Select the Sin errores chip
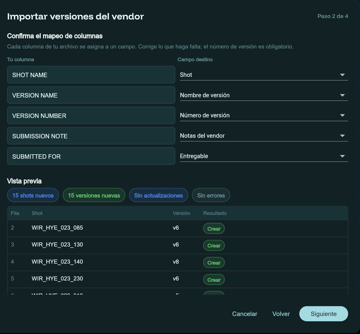The width and height of the screenshot is (360, 334). coord(211,195)
